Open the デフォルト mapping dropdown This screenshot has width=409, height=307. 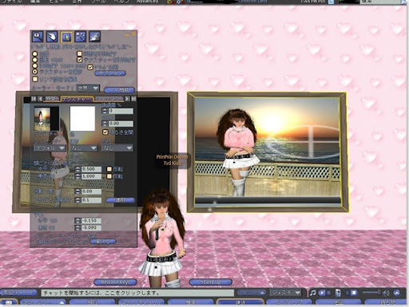[x=50, y=148]
